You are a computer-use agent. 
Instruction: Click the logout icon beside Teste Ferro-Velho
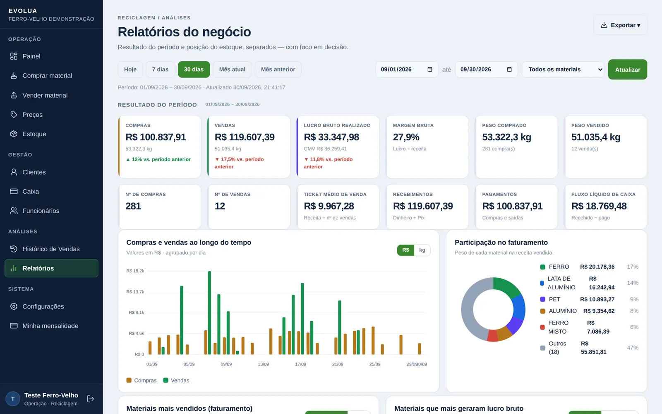point(91,399)
